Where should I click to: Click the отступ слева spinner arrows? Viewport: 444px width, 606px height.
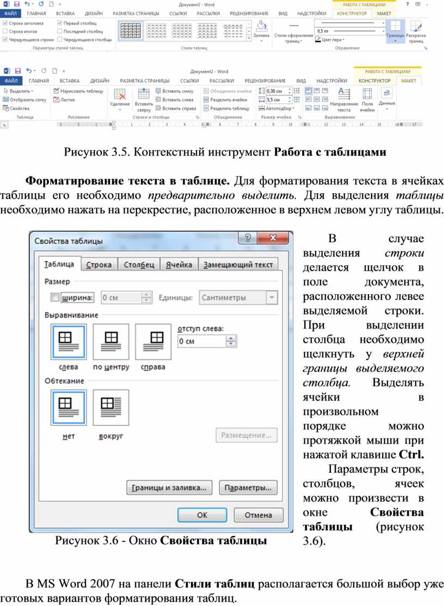click(x=231, y=341)
